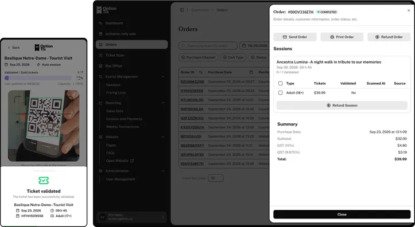The width and height of the screenshot is (415, 227).
Task: Open order 9ZU08K5ZG8
Action: pos(192,81)
